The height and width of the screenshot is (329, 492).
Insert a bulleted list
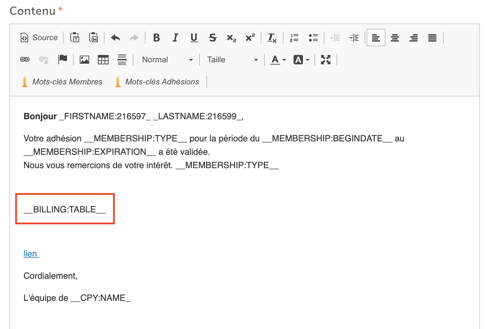tap(313, 38)
